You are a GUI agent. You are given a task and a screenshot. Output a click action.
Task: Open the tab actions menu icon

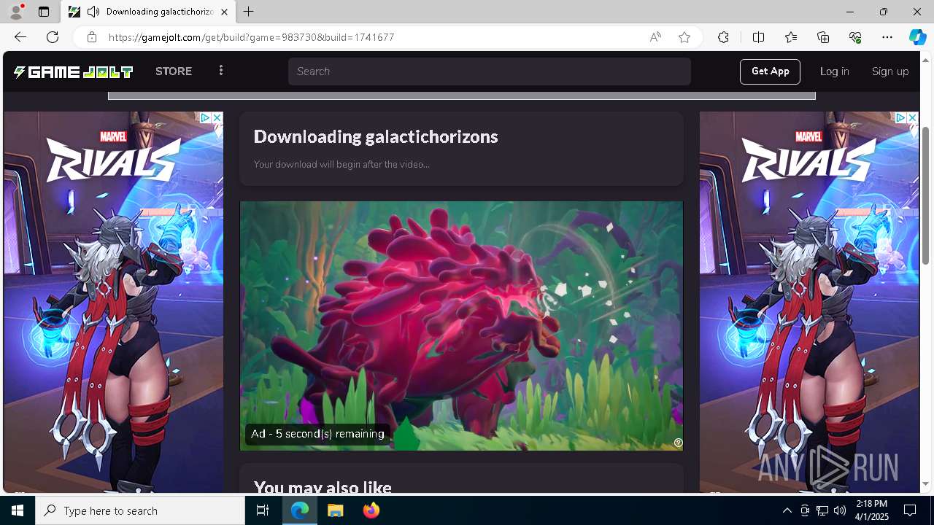tap(44, 12)
